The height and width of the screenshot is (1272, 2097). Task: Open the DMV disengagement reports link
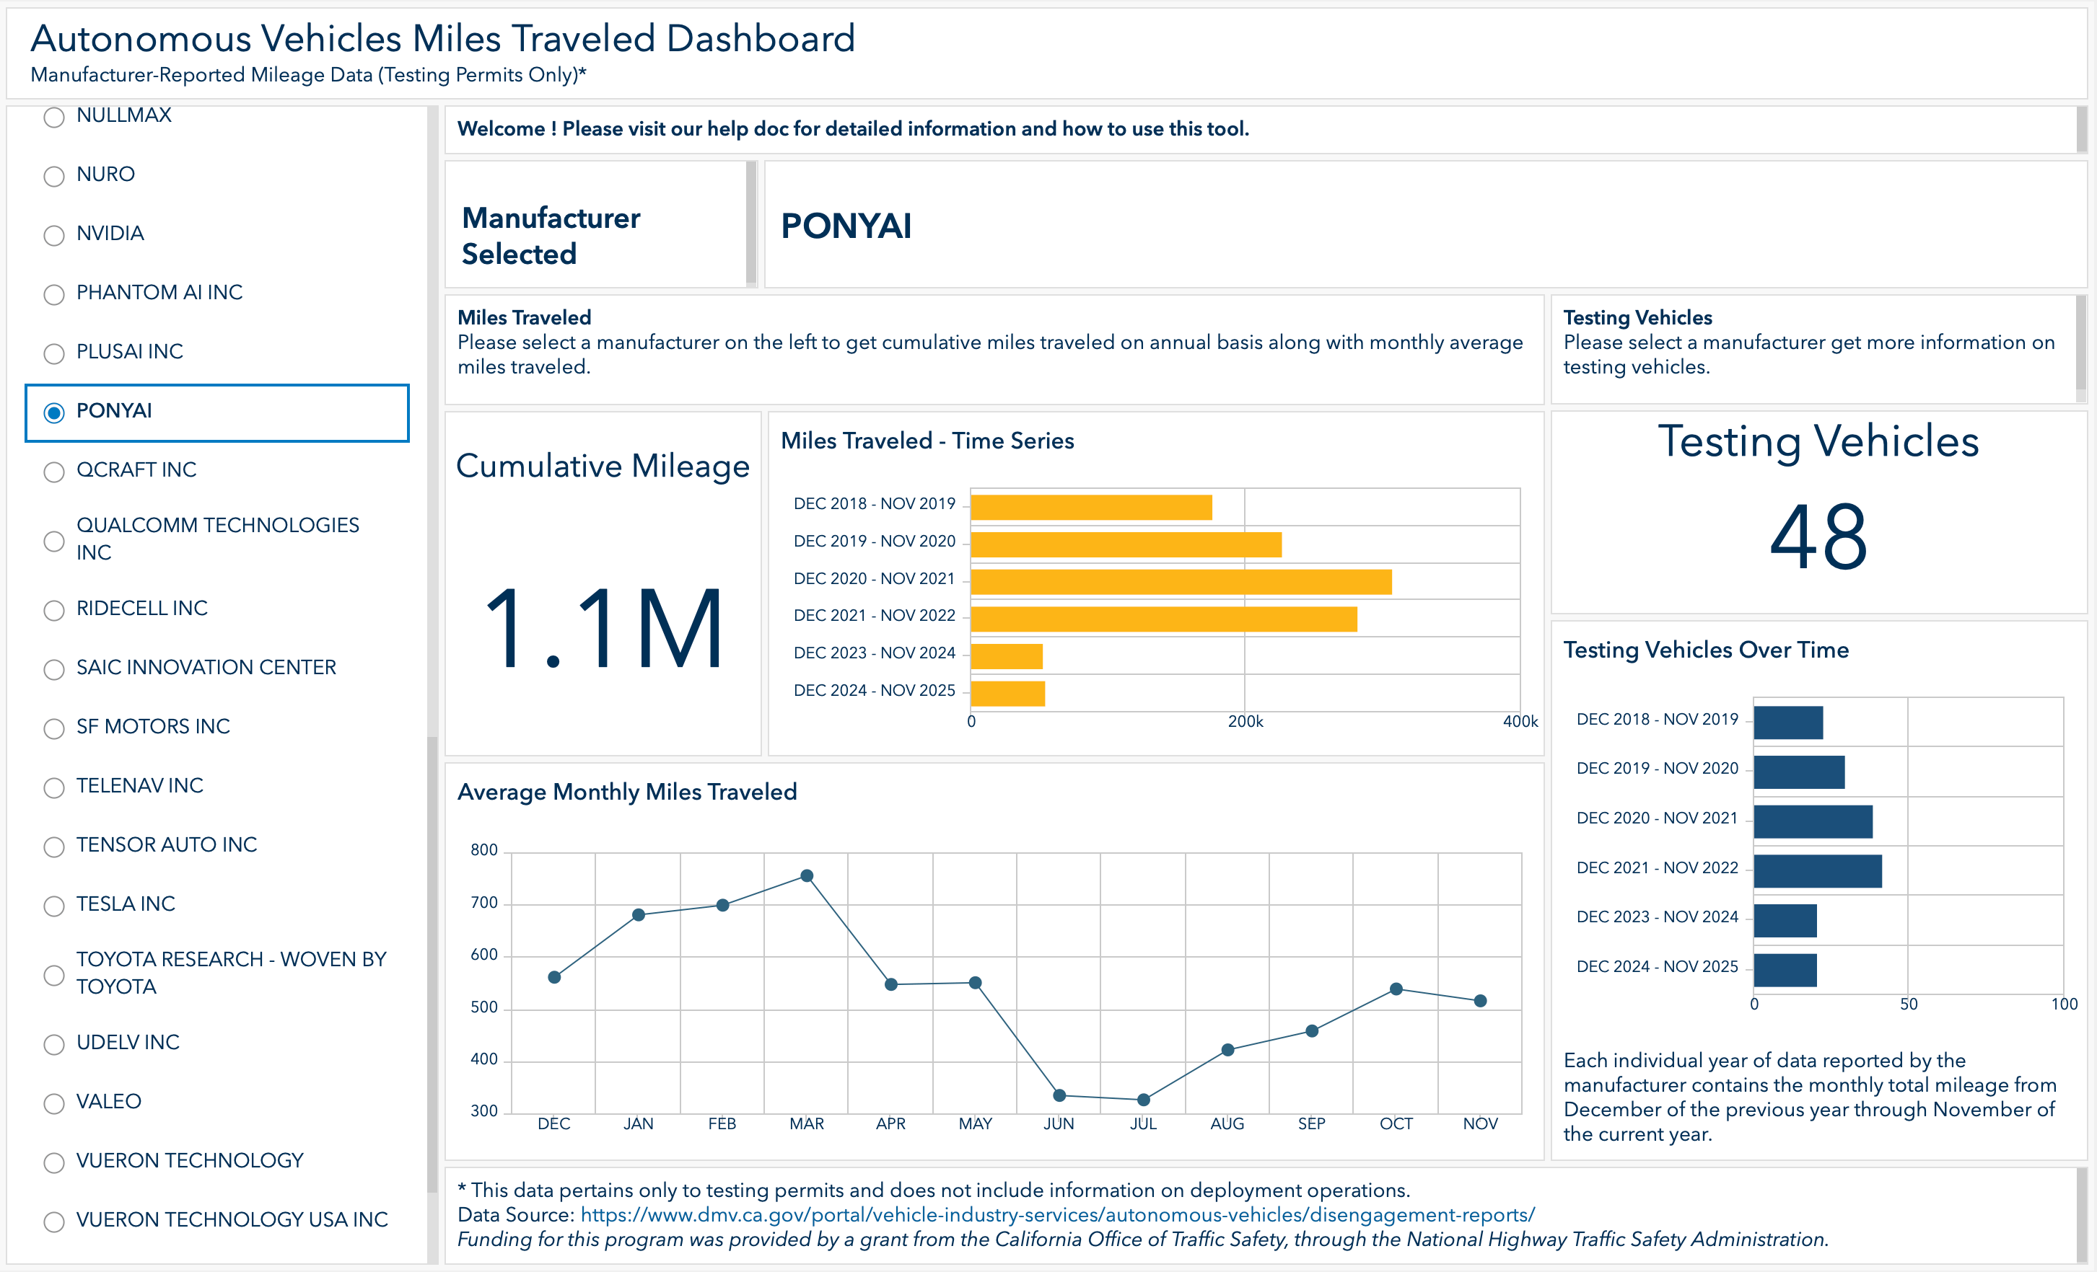(x=1057, y=1214)
